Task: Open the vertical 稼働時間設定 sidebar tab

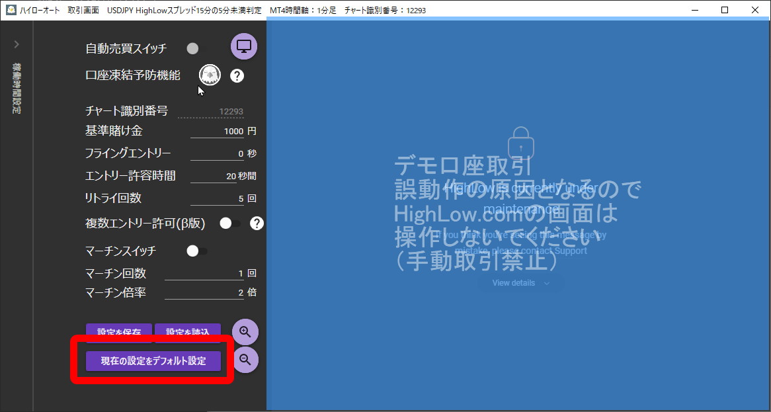Action: [x=17, y=89]
